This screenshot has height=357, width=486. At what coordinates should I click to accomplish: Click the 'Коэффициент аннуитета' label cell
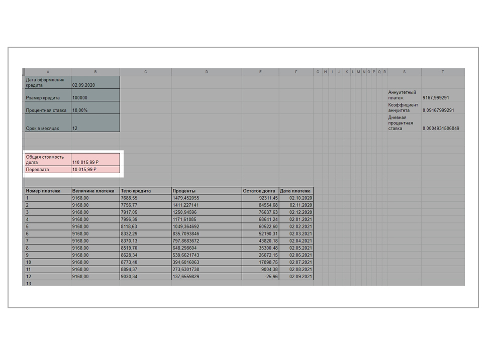click(x=404, y=107)
